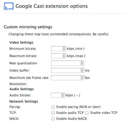This screenshot has width=127, height=126.
Task: Click the Minimum bitrate stepper arrows
Action: pos(64,49)
